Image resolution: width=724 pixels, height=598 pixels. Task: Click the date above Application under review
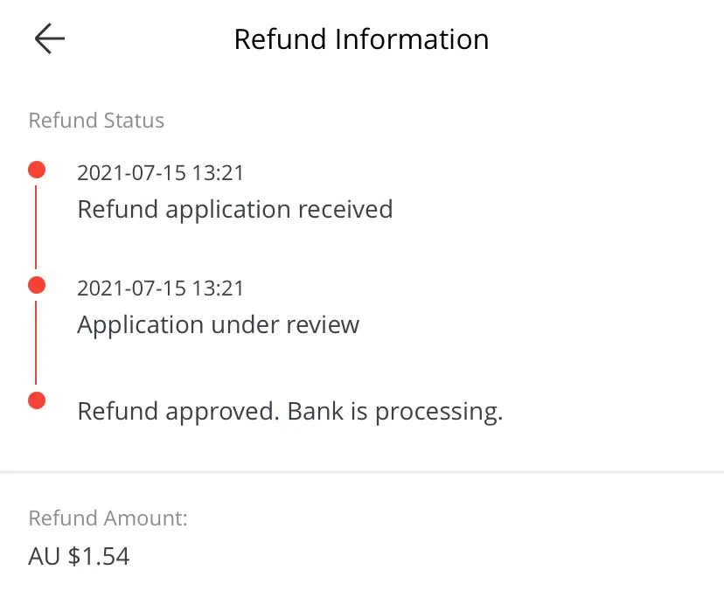tap(132, 288)
